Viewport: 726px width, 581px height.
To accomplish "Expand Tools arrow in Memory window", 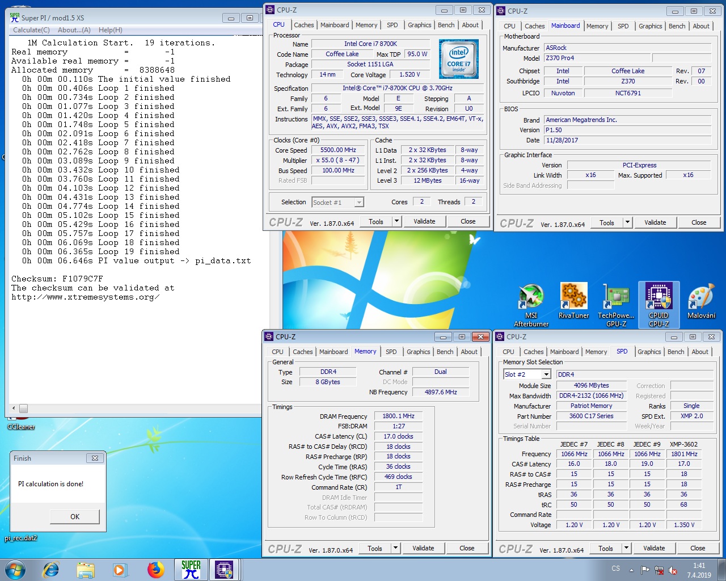I will click(x=395, y=548).
